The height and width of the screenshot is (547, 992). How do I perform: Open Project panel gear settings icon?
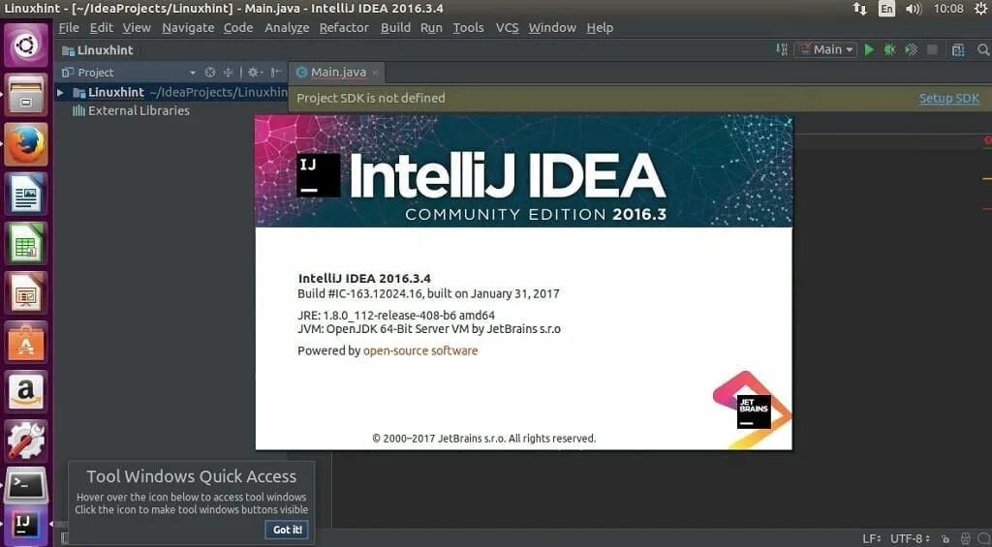(x=253, y=72)
